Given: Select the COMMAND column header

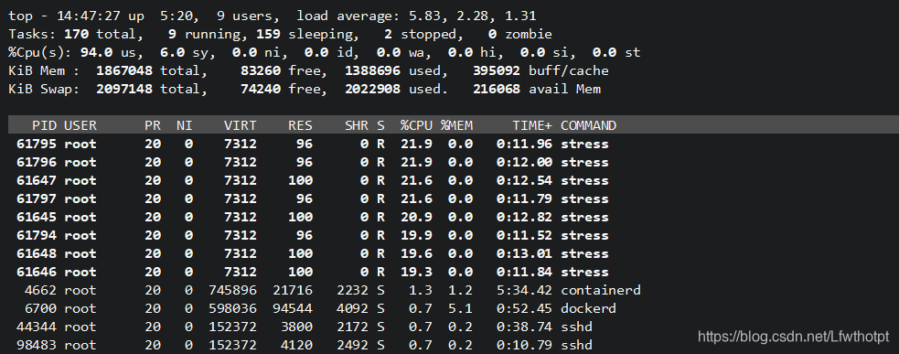Looking at the screenshot, I should 588,125.
